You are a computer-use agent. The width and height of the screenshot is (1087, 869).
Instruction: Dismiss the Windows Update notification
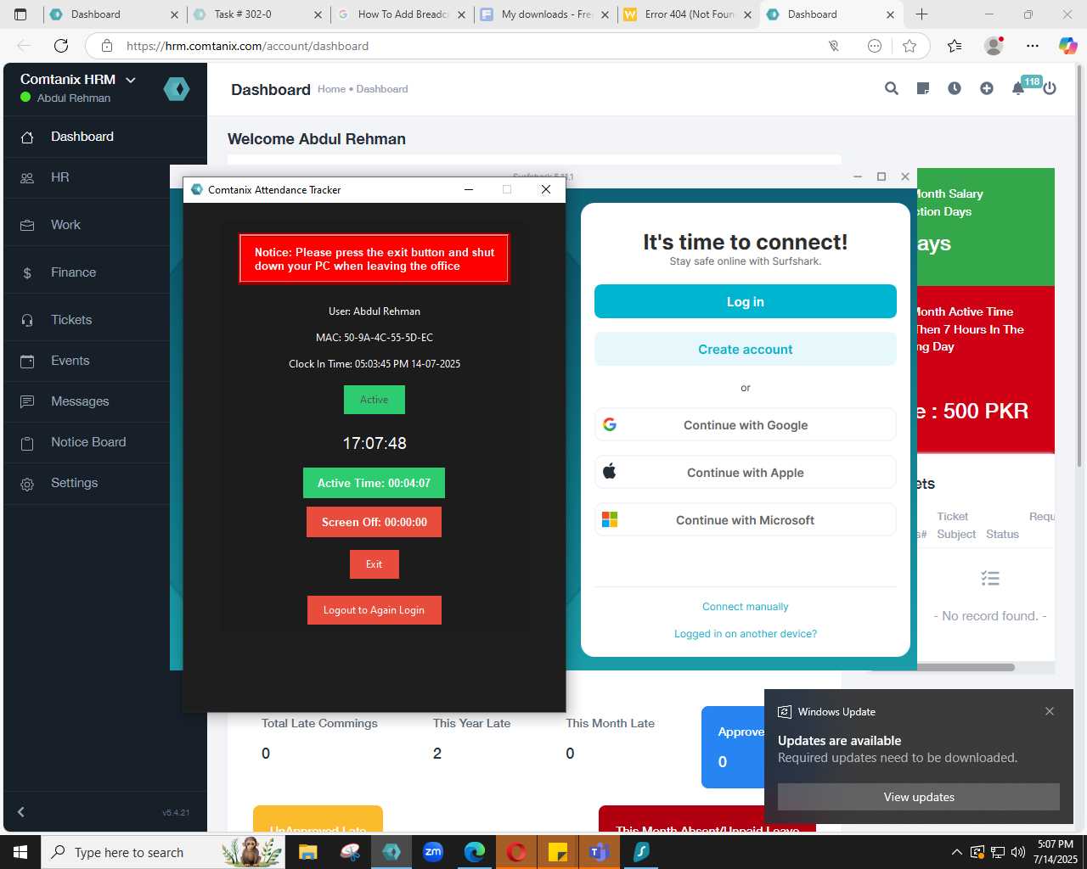point(1050,711)
